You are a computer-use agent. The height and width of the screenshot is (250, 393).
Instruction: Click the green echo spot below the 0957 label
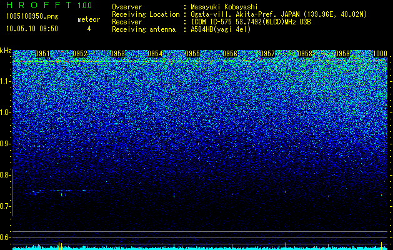click(286, 192)
